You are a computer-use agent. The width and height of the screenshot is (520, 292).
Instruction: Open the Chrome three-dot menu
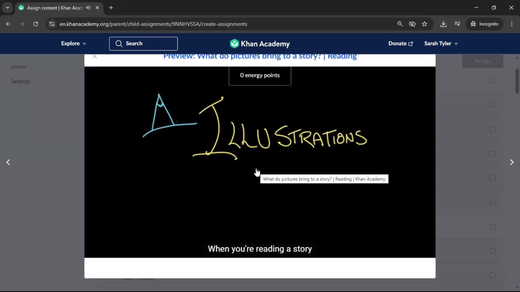[x=512, y=24]
